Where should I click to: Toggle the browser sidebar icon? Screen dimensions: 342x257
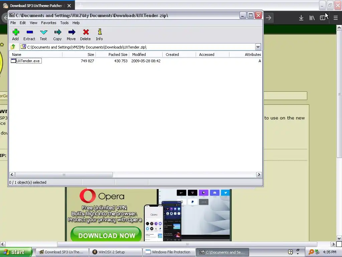point(323,18)
